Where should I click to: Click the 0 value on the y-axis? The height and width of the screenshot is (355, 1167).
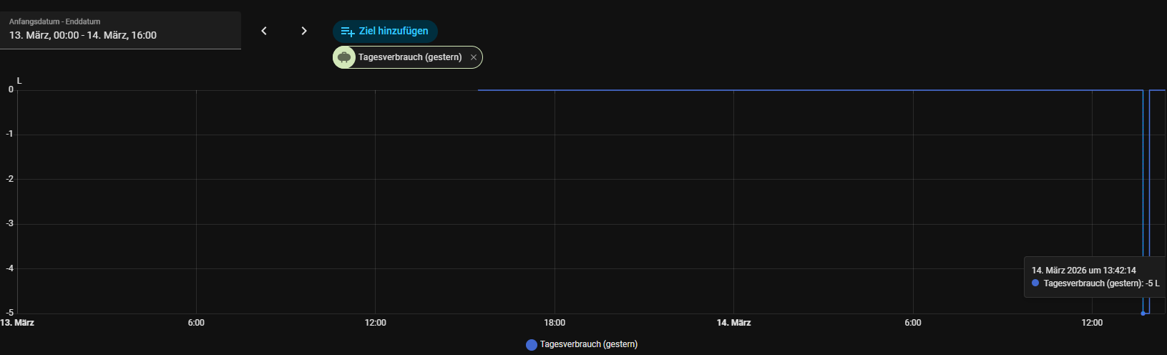tap(11, 89)
